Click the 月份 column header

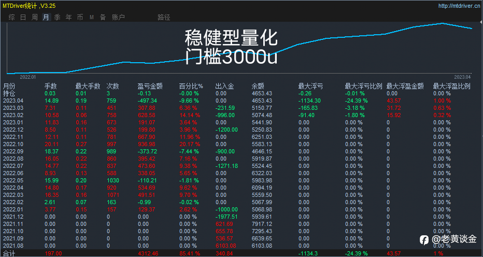9,87
